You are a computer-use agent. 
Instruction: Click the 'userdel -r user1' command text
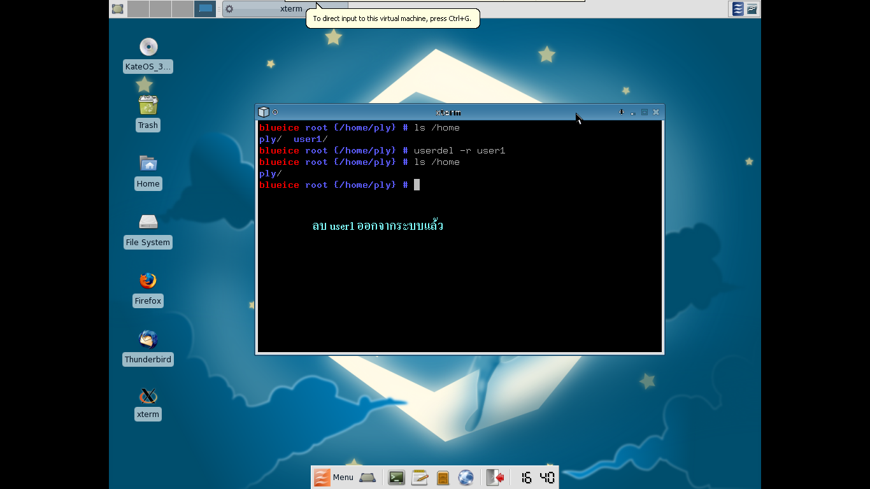460,151
